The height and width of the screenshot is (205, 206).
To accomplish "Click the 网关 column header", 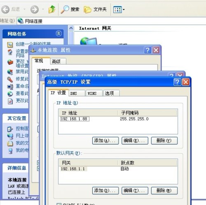I will [88, 163].
